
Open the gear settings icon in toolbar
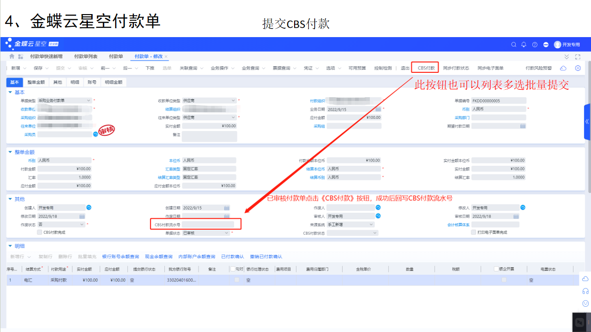[x=578, y=68]
